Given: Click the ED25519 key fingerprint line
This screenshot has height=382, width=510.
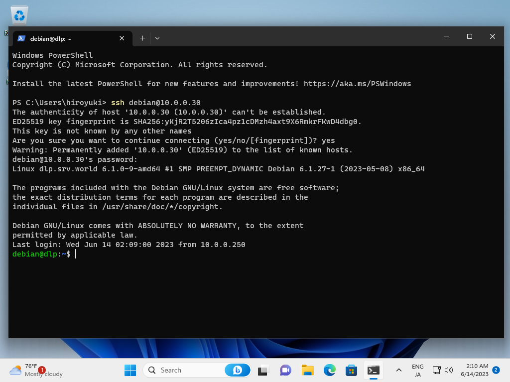Looking at the screenshot, I should click(x=187, y=122).
